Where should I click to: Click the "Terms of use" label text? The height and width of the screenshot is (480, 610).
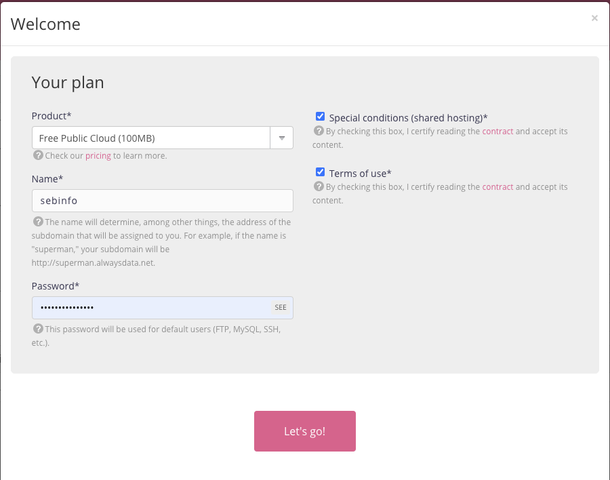point(360,173)
